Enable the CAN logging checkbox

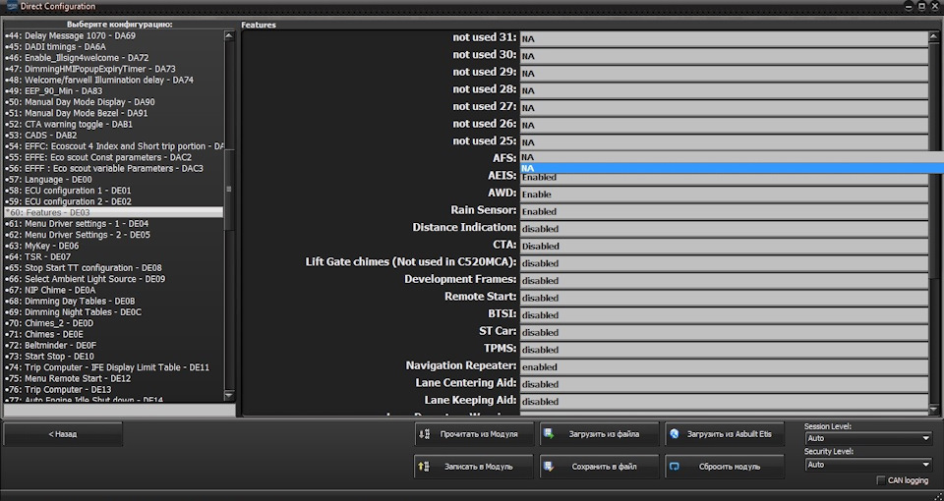pos(881,480)
